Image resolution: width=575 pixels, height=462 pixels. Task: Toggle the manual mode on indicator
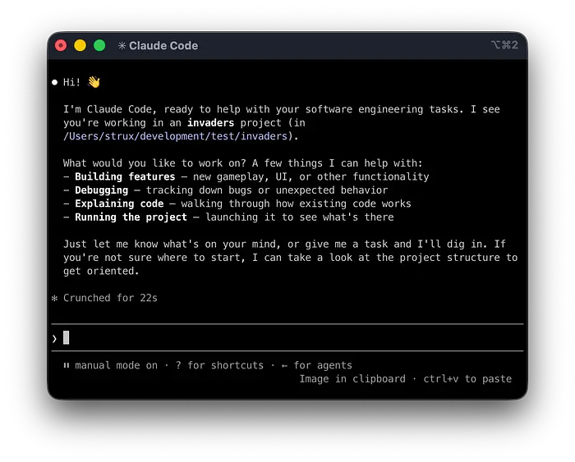(x=117, y=365)
